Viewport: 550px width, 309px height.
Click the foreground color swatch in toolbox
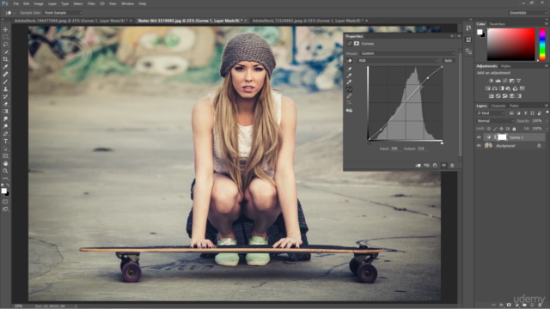click(x=3, y=191)
